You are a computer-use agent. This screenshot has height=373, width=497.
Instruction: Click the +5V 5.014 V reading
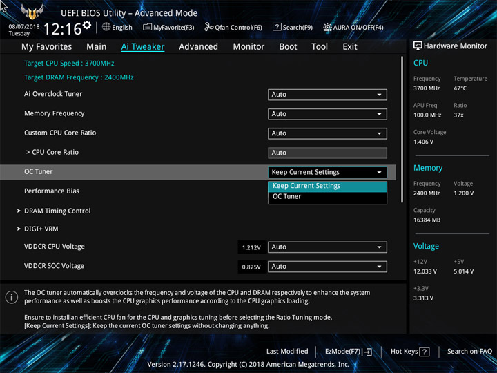(x=463, y=271)
